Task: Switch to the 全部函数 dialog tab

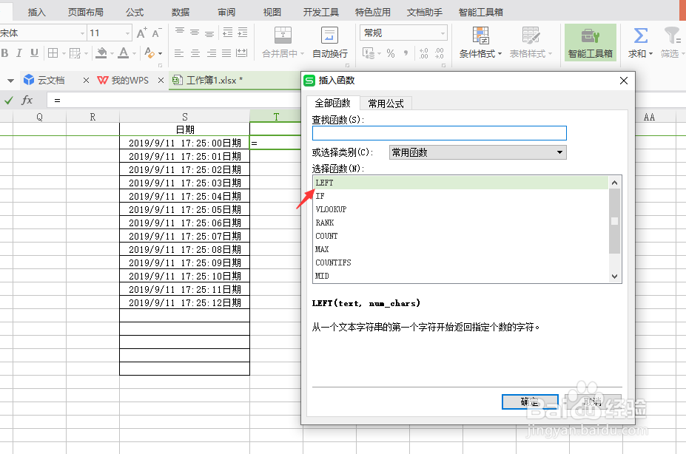Action: pos(332,103)
